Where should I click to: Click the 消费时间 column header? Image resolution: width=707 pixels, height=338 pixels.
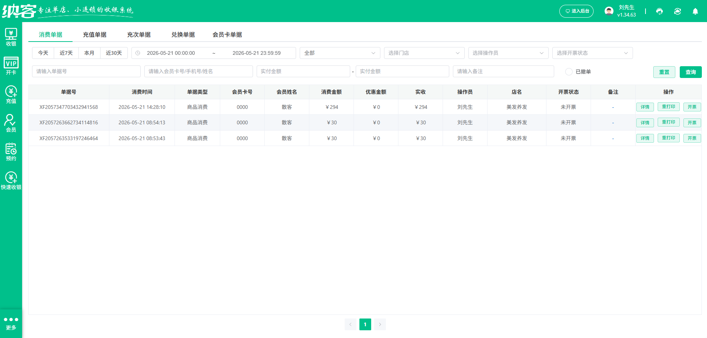click(142, 92)
